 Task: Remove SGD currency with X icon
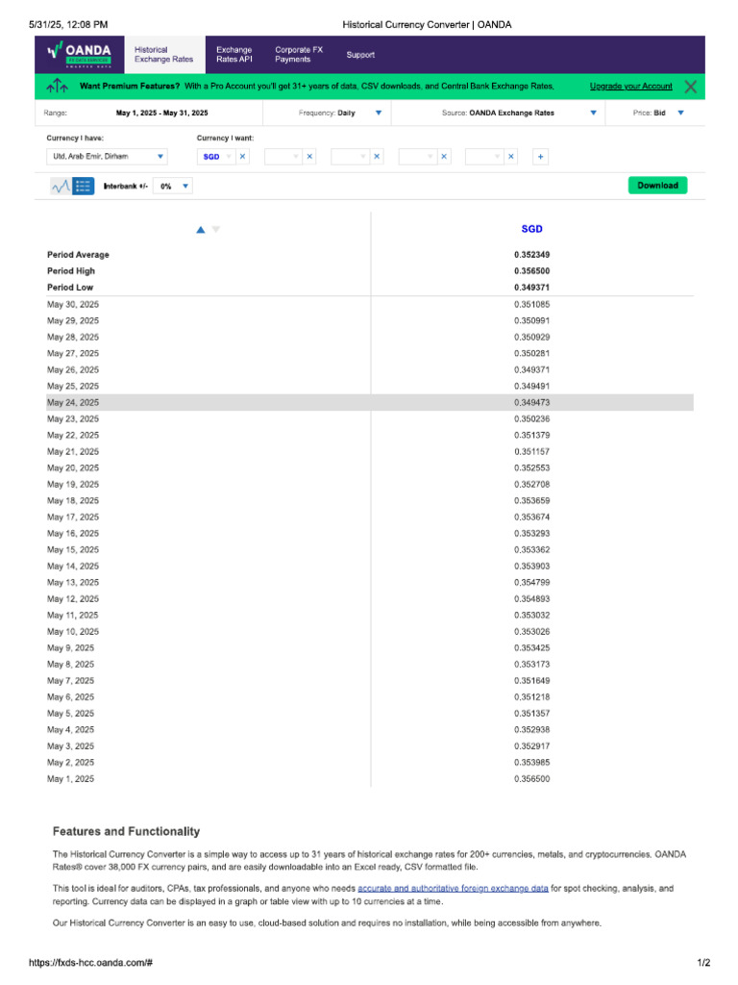(x=242, y=156)
